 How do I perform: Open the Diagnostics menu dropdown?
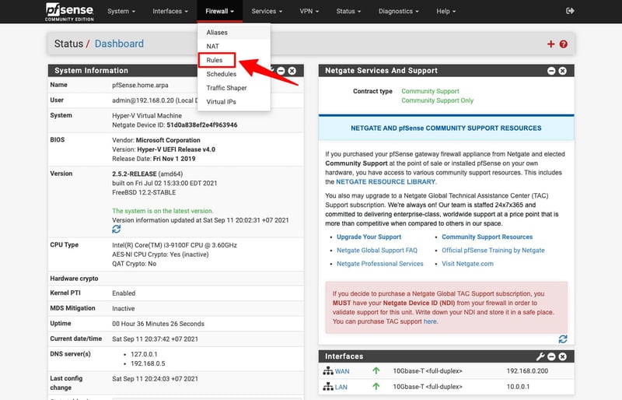[x=398, y=11]
